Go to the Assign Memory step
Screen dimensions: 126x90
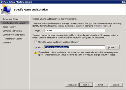tap(9, 27)
